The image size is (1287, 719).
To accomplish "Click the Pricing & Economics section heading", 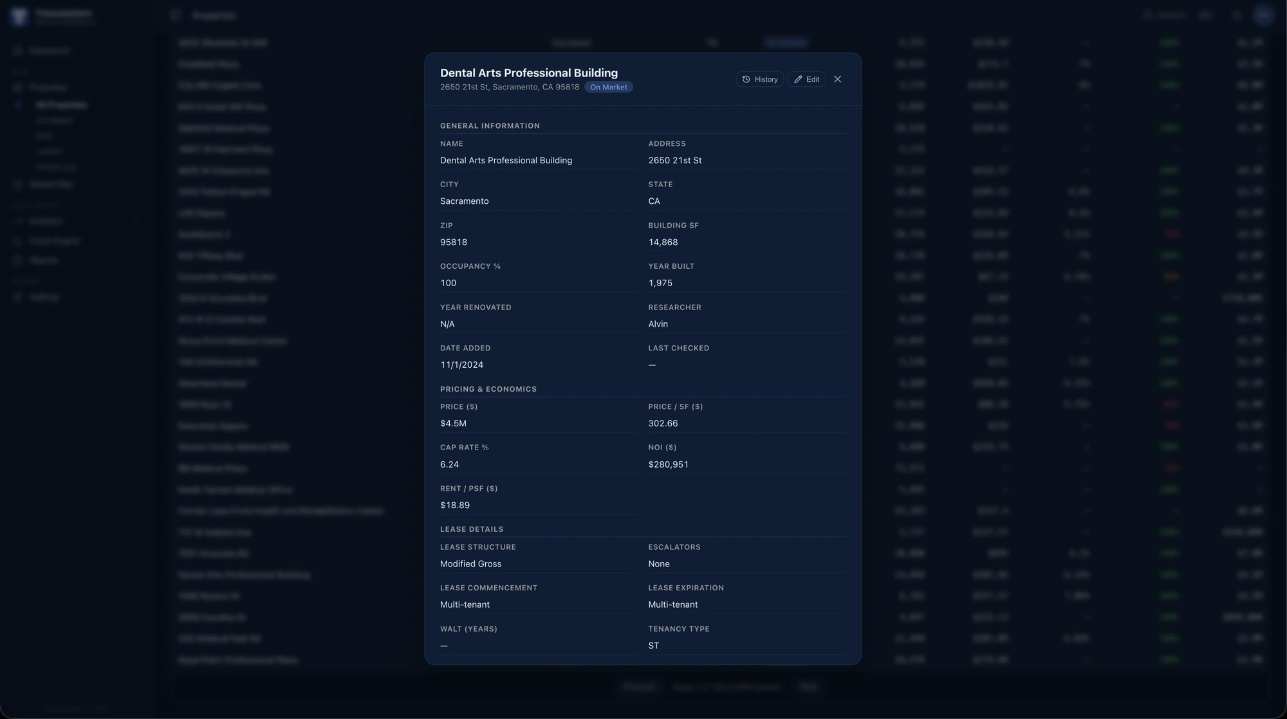I will pos(488,389).
